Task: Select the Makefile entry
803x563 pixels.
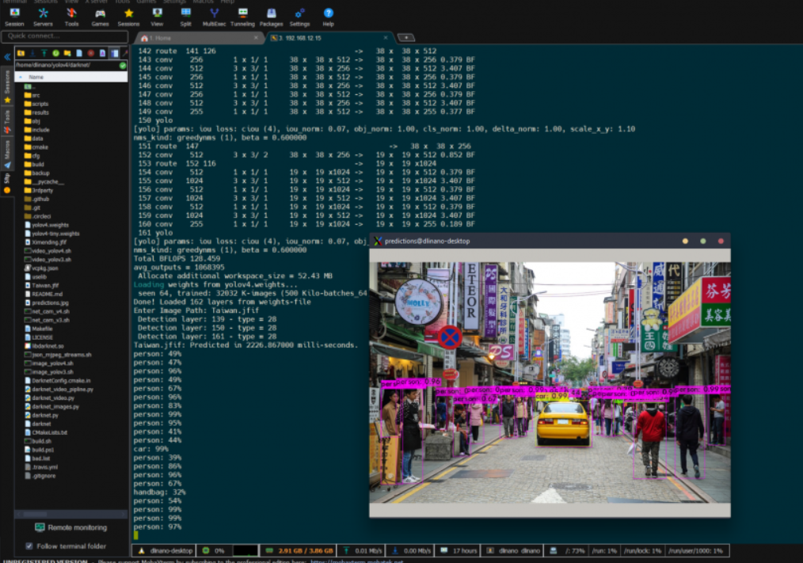Action: click(x=39, y=329)
